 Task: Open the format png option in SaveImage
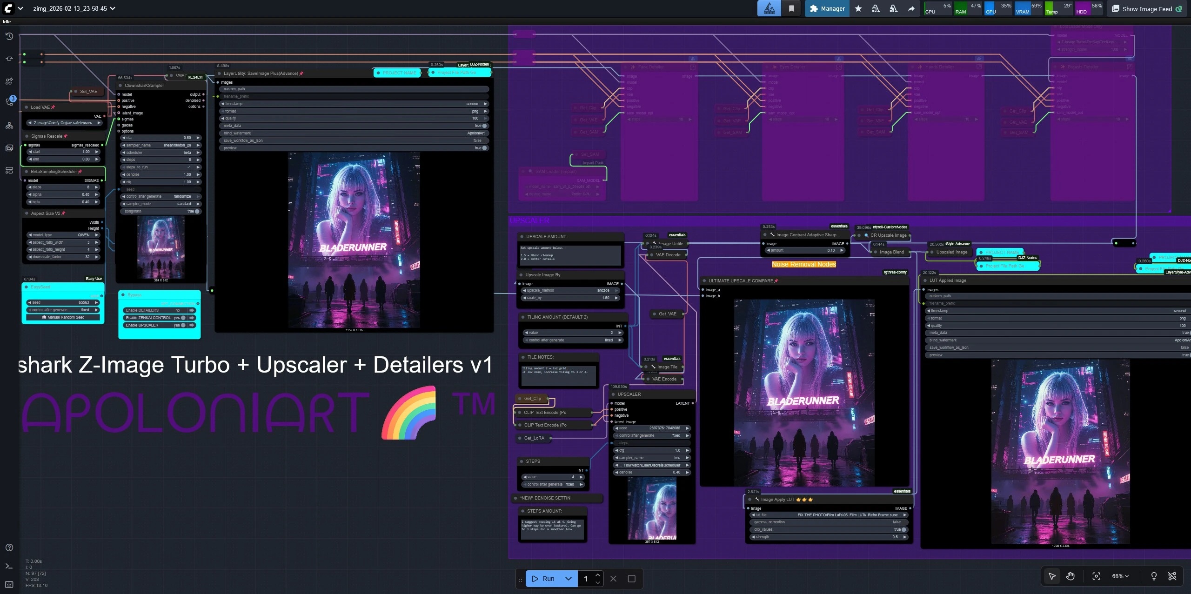[354, 111]
